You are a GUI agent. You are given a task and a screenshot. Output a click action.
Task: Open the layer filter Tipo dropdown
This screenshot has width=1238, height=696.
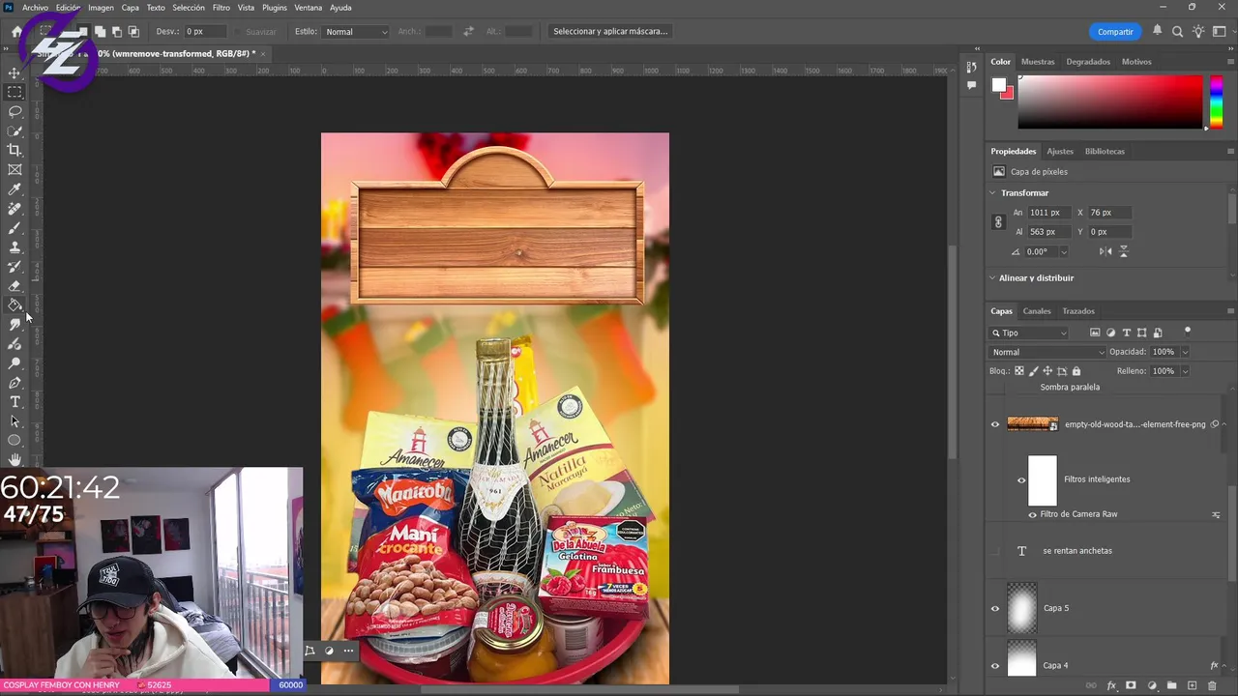(1029, 333)
